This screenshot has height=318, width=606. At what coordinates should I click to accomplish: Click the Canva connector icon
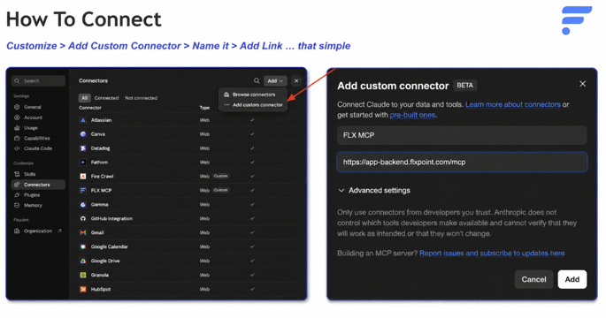click(82, 134)
